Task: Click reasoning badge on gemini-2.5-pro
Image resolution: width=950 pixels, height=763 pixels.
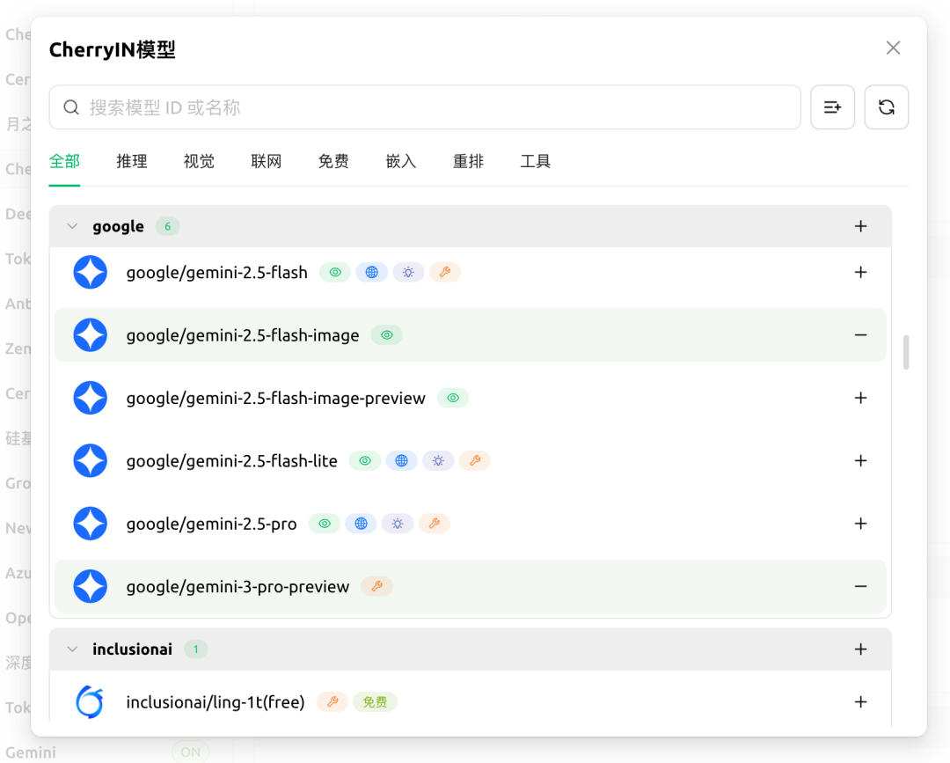Action: click(x=398, y=524)
